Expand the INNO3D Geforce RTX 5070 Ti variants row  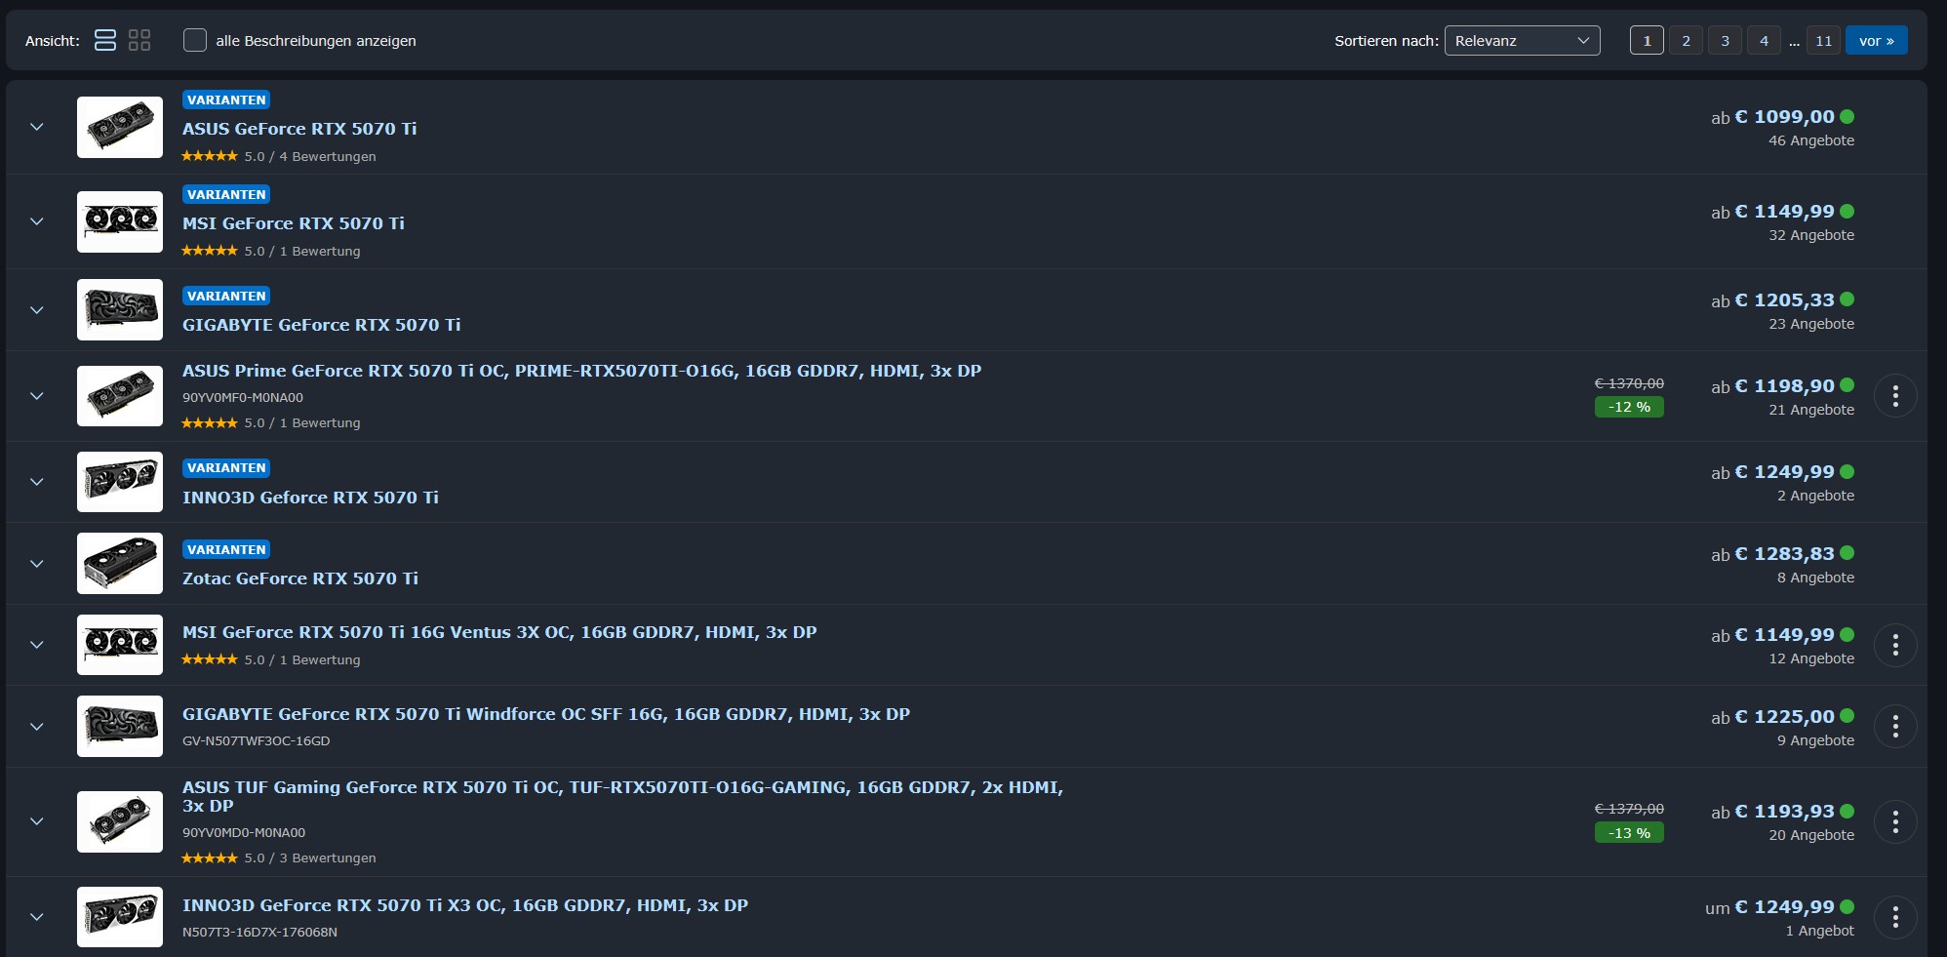37,482
